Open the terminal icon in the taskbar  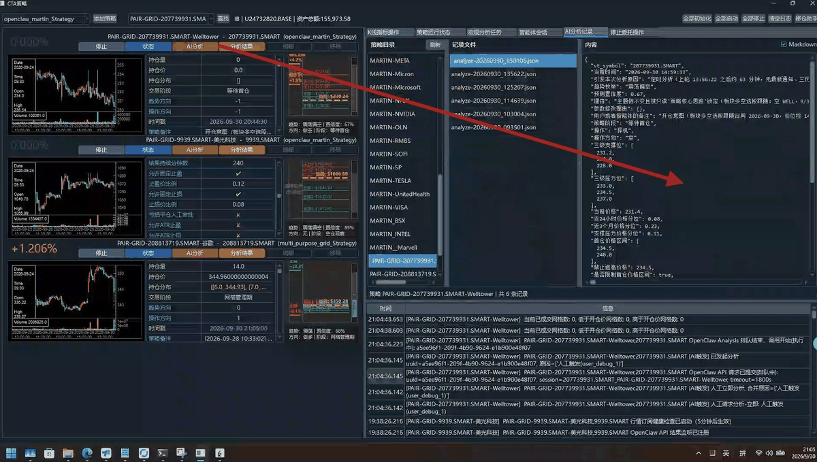click(x=163, y=452)
